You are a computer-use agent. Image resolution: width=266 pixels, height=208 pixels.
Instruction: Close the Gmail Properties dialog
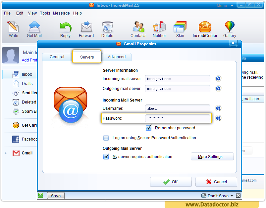click(x=233, y=43)
